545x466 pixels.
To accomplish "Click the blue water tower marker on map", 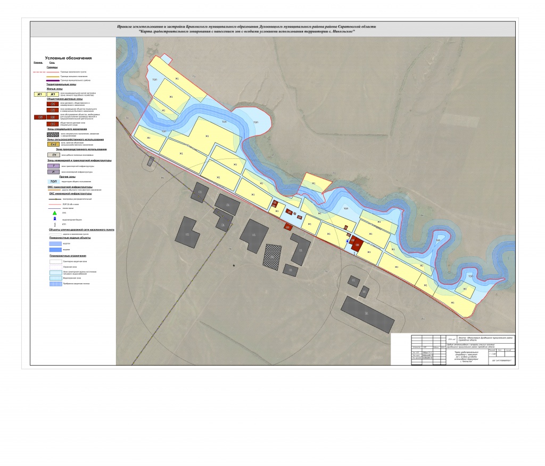I will tap(348, 241).
